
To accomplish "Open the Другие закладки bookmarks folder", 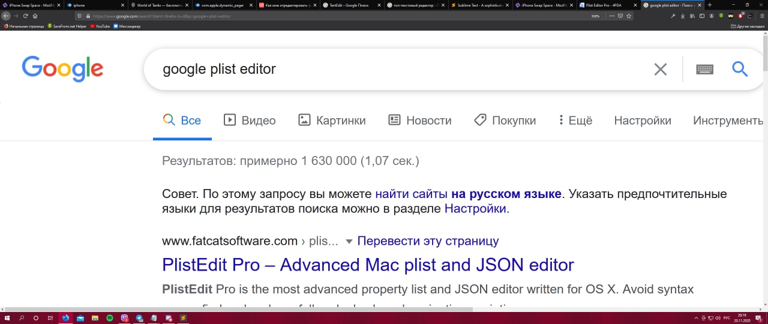I will point(748,26).
